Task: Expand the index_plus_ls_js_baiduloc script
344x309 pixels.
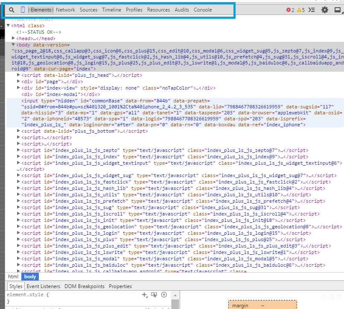Action: tap(18, 265)
